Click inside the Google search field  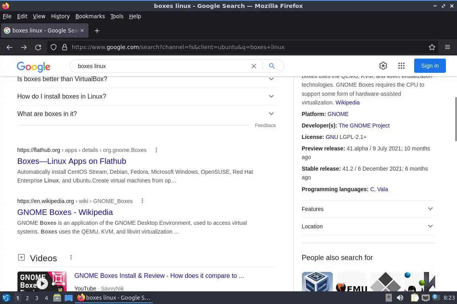162,66
